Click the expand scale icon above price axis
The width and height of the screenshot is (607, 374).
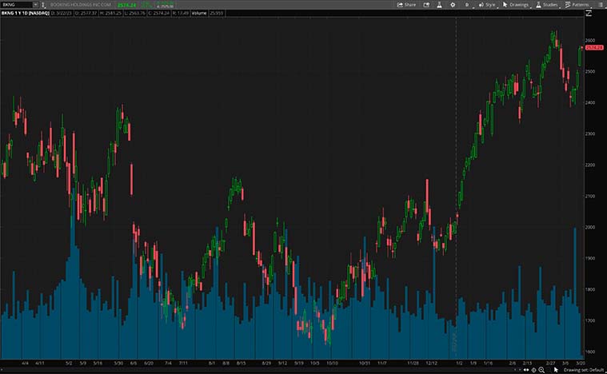point(589,13)
